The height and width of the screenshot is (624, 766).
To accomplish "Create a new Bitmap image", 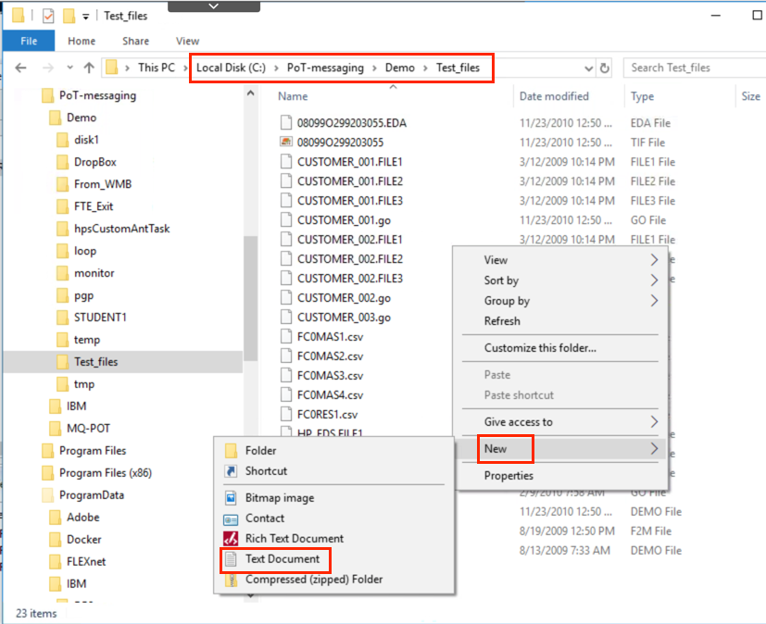I will [334, 498].
